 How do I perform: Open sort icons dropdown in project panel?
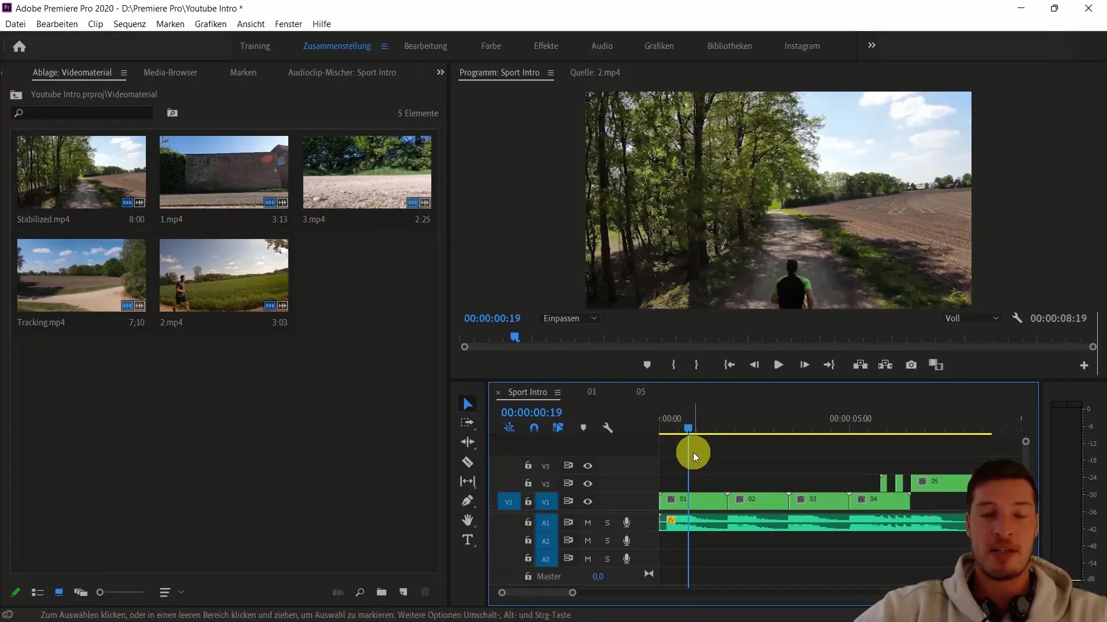(172, 592)
